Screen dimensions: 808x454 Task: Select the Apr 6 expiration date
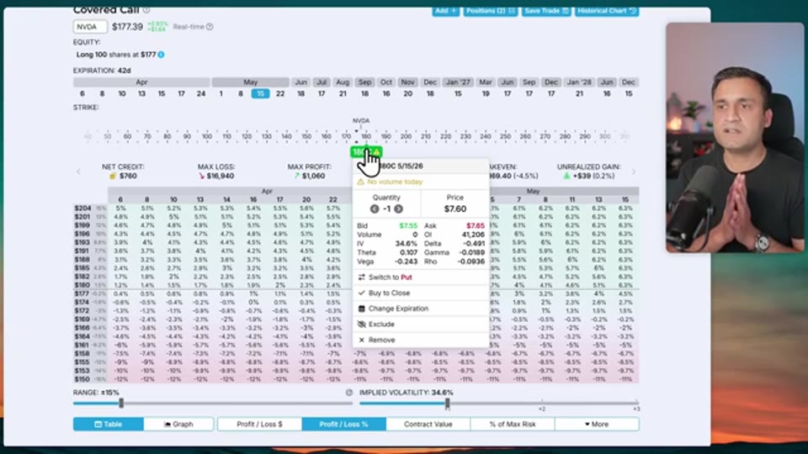point(82,93)
